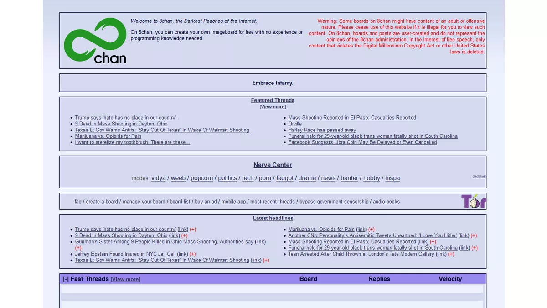The height and width of the screenshot is (308, 547).
Task: Click View more beside Fast Threads
Action: [125, 279]
